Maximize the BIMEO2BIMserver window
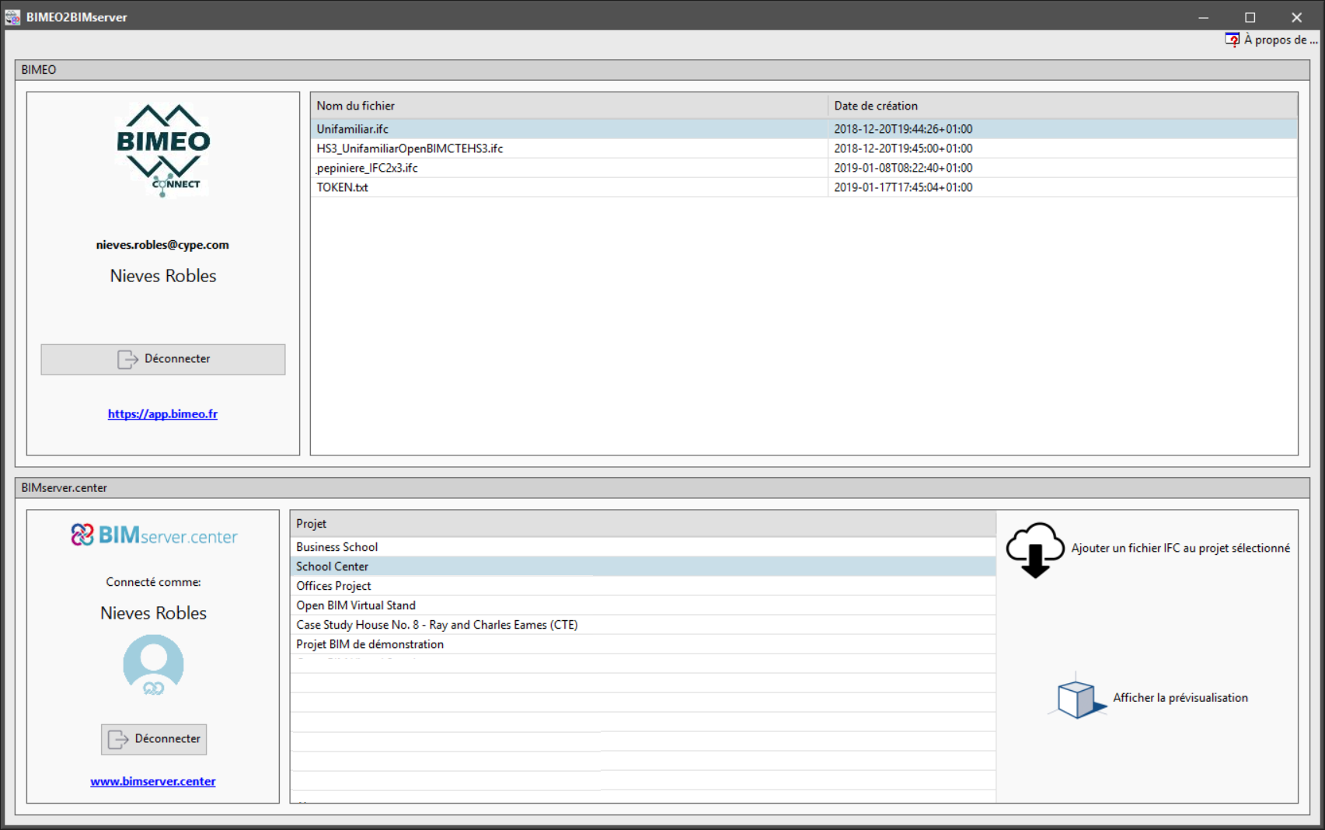Viewport: 1325px width, 830px height. tap(1250, 17)
